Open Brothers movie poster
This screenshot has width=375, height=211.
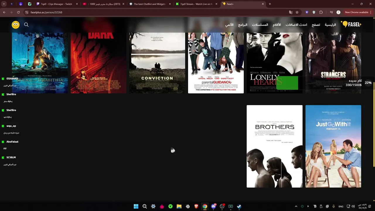click(275, 146)
